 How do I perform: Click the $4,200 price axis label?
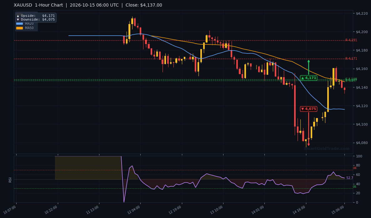click(x=362, y=32)
